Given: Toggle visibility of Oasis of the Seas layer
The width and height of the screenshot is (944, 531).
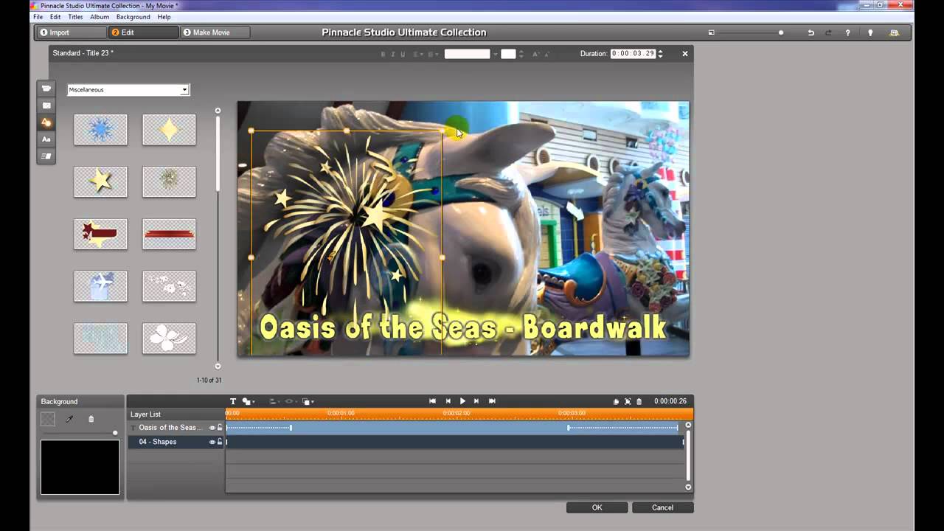Looking at the screenshot, I should [212, 428].
